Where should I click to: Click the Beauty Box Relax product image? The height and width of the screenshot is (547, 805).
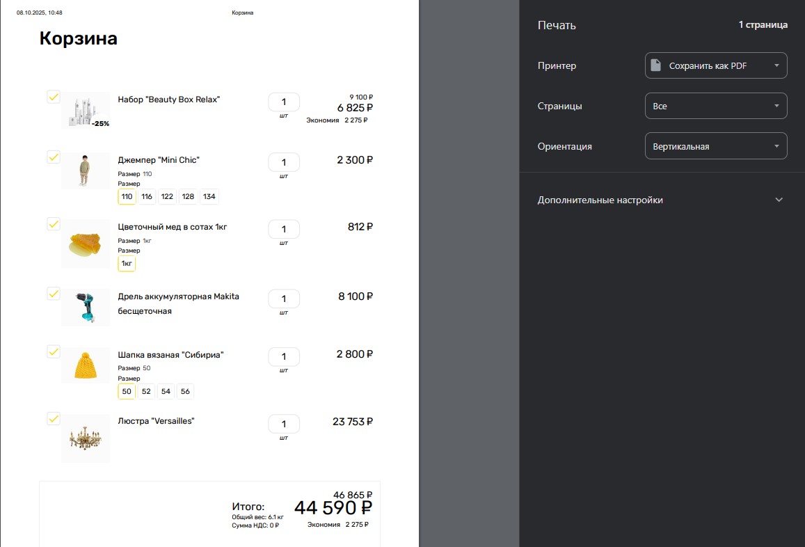(86, 111)
